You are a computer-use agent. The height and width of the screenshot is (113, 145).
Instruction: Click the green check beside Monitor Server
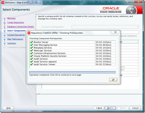point(31,42)
